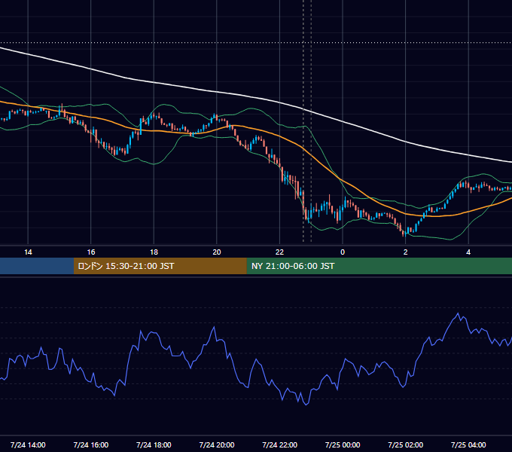
Task: Click the 14 hour label on price chart axis
Action: pos(28,252)
